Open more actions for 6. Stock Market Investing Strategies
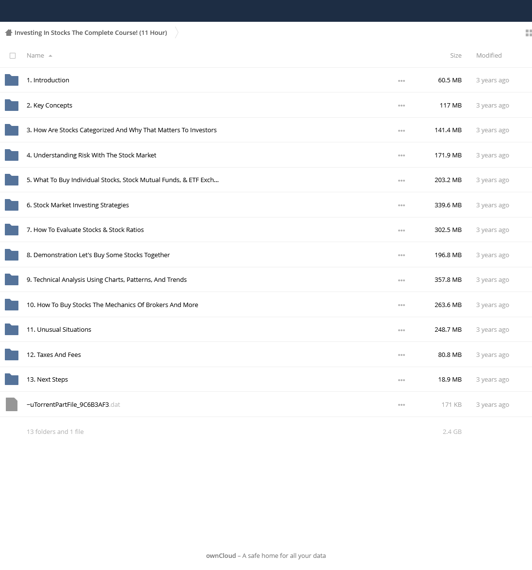Screen dimensions: 532x570 point(401,205)
